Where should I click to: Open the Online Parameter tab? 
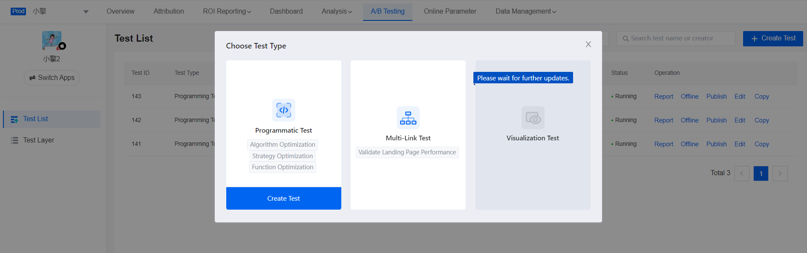pos(450,11)
